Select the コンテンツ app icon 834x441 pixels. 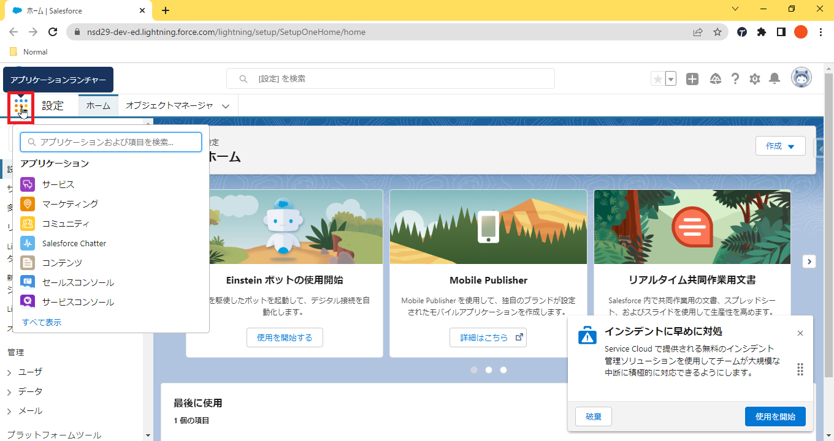click(28, 263)
